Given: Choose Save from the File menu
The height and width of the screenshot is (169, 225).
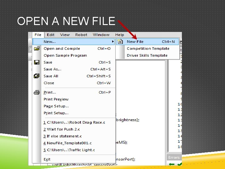Looking at the screenshot, I should pyautogui.click(x=74, y=62).
